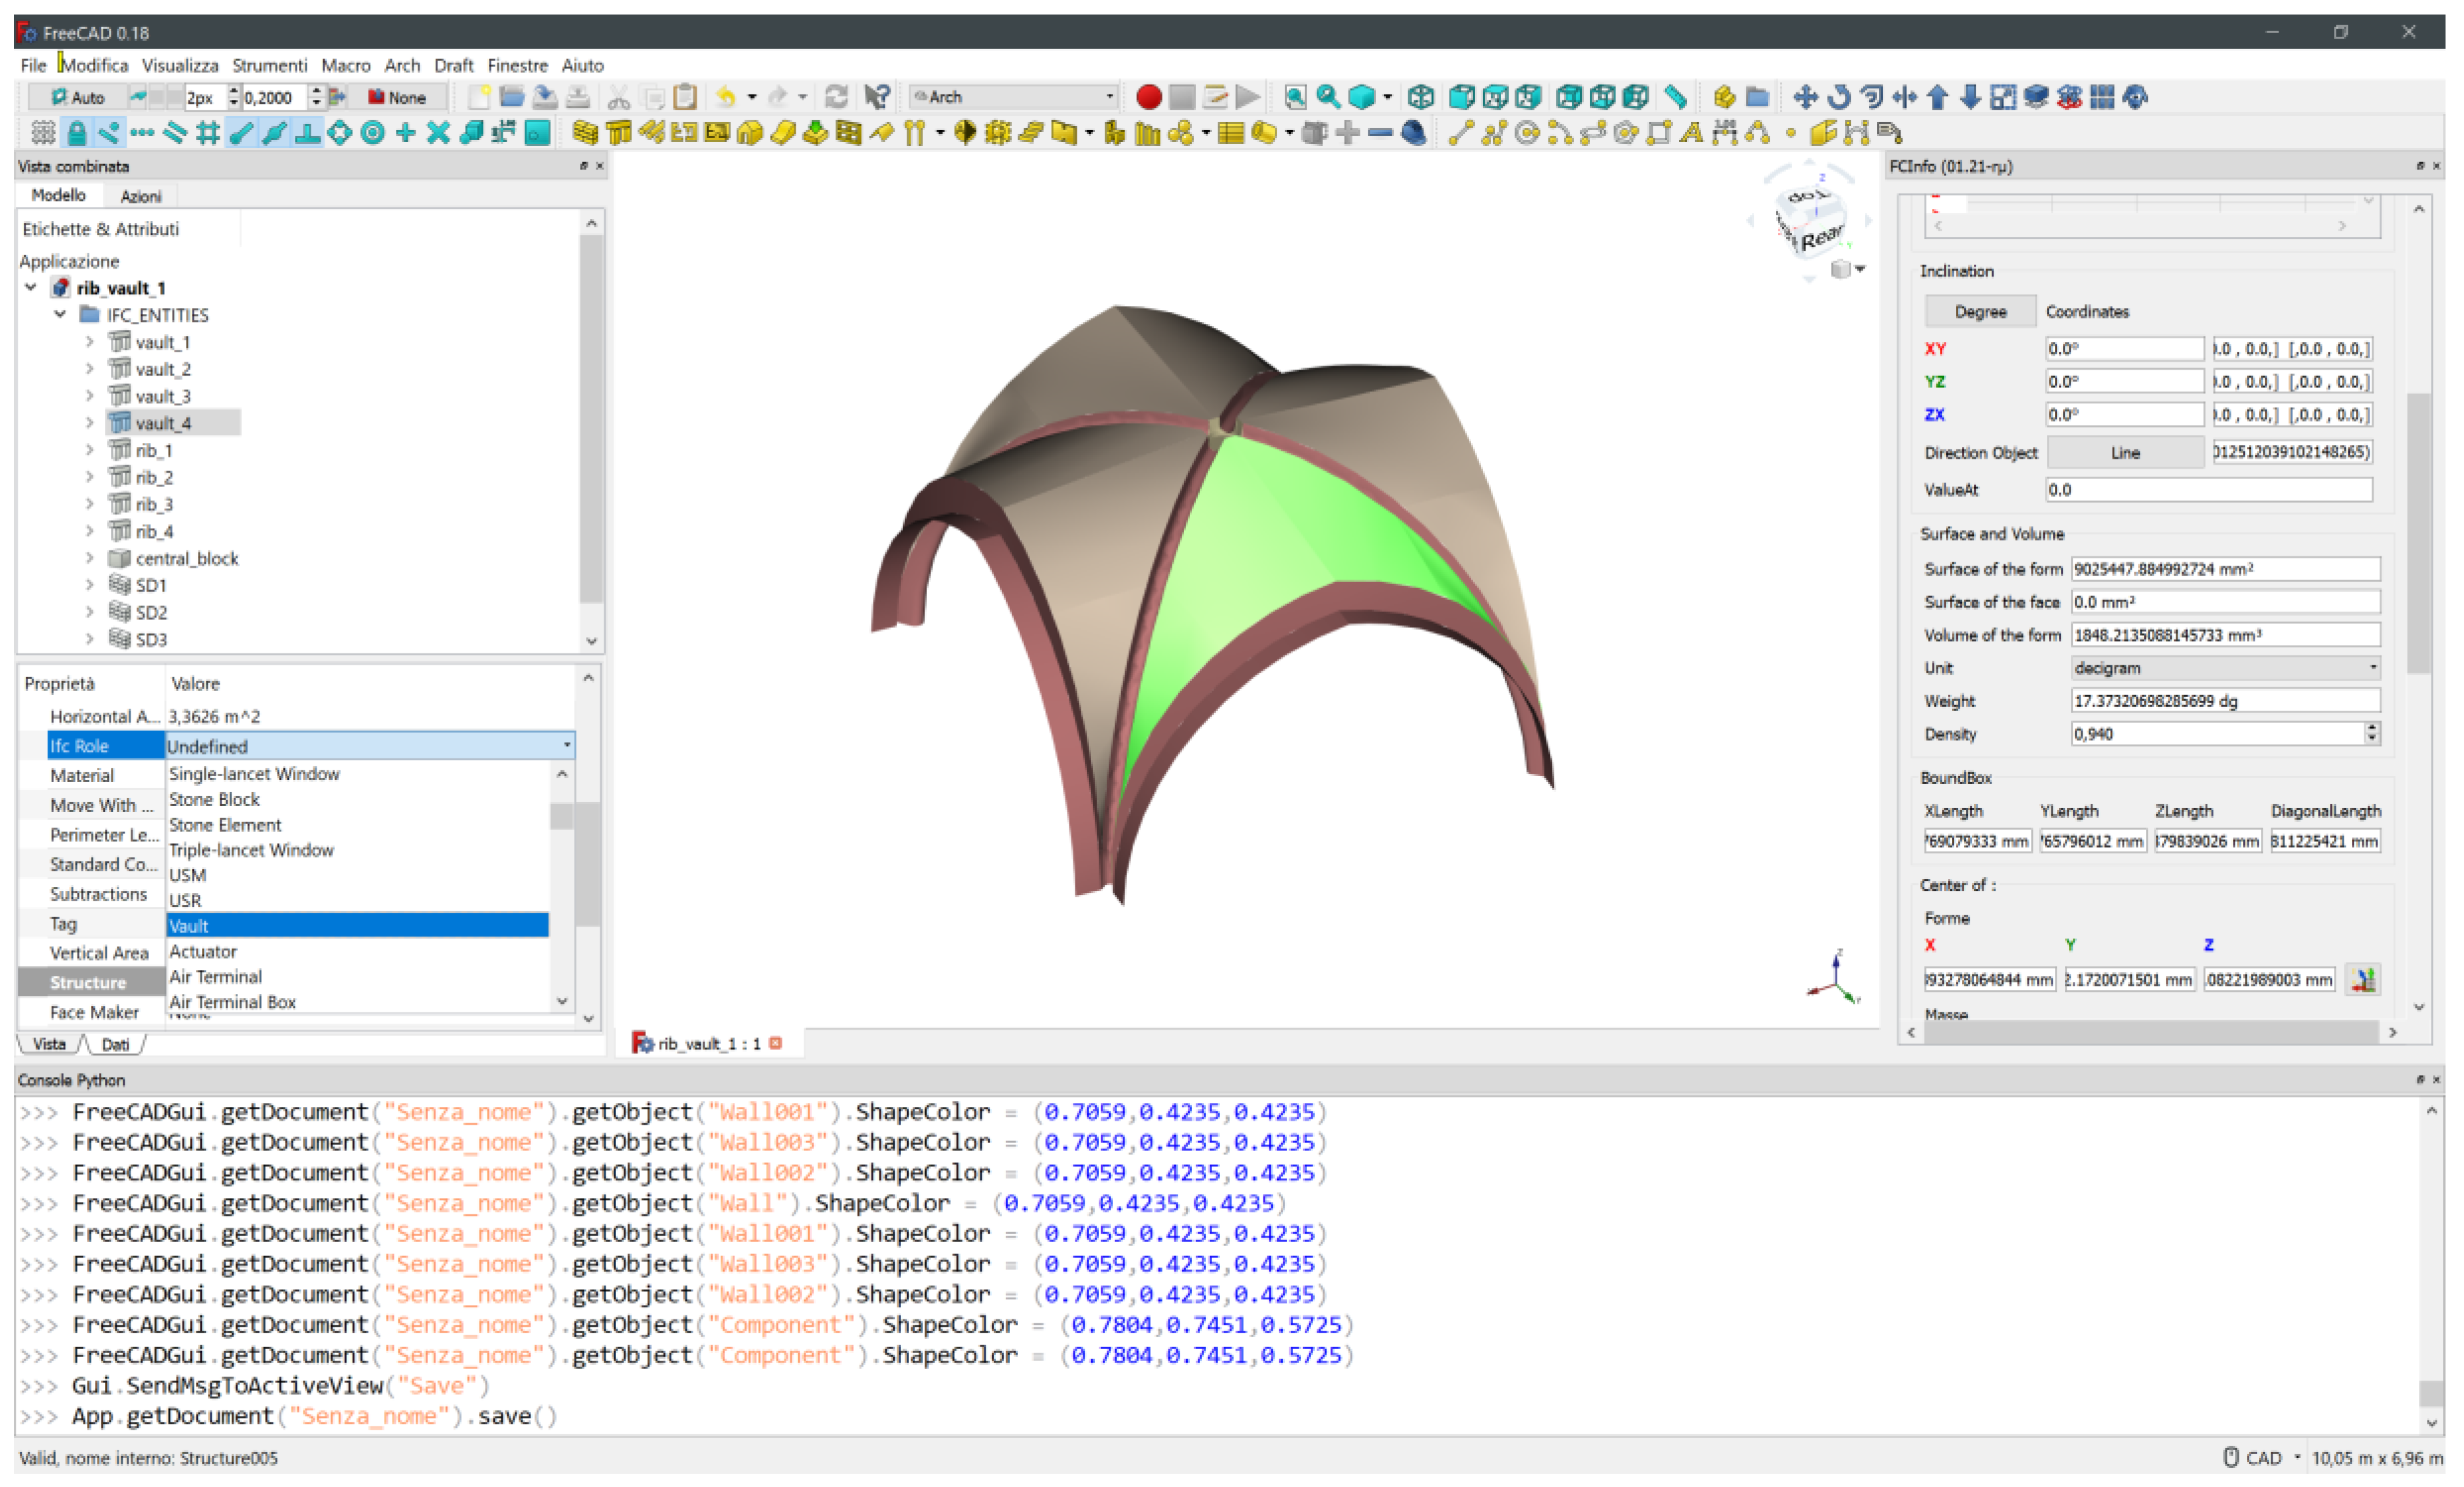Toggle the snap lock button
2464x1487 pixels.
coord(76,132)
